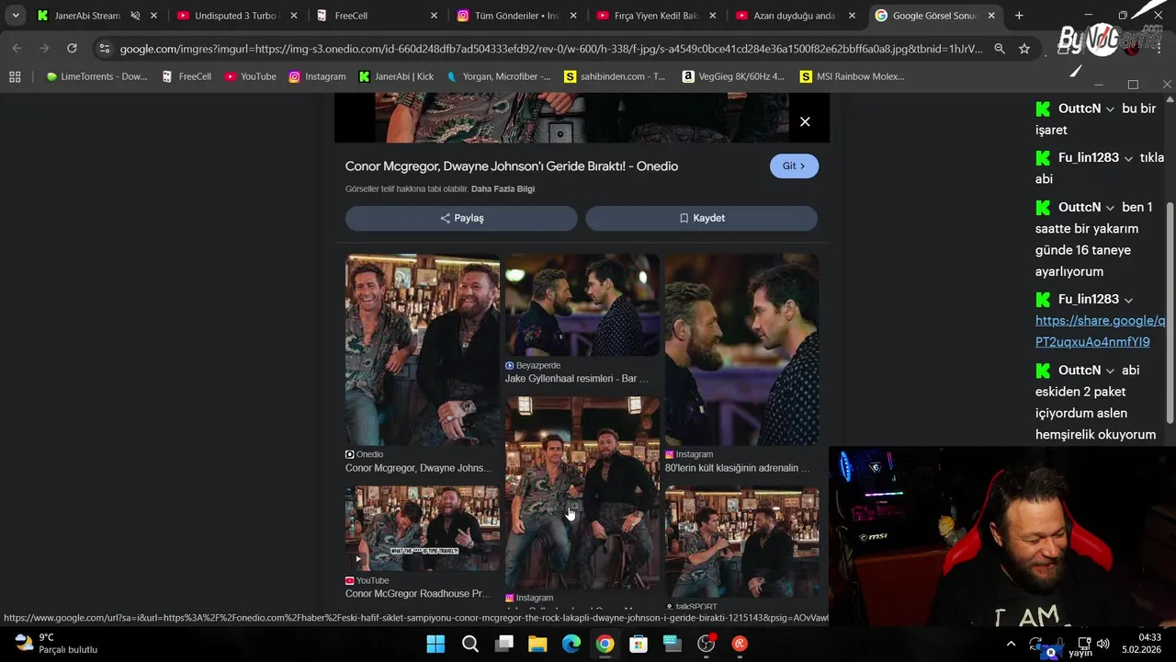Open the talkSPORT thumbnail
1176x662 pixels.
pos(741,542)
